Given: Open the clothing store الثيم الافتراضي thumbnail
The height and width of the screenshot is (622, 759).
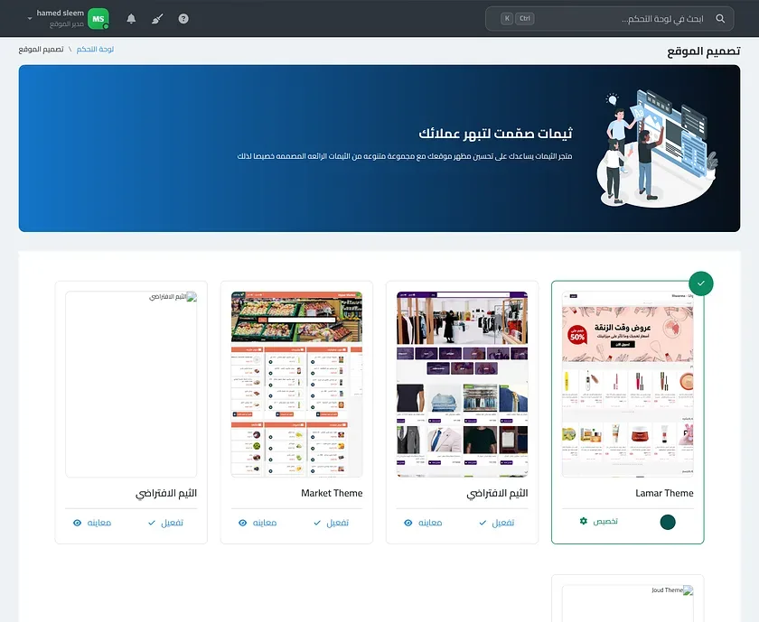Looking at the screenshot, I should (462, 384).
